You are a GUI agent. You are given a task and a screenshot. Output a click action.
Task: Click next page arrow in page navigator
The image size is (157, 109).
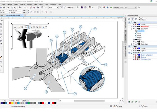pyautogui.click(x=9, y=101)
